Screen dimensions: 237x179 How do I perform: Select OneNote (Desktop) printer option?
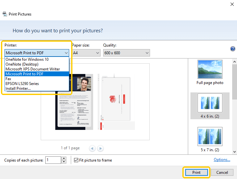(x=37, y=64)
